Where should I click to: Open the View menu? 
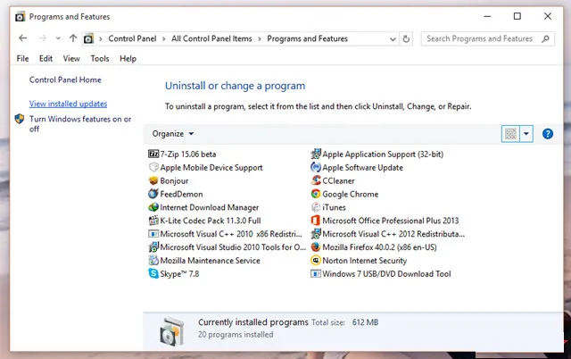click(x=71, y=59)
